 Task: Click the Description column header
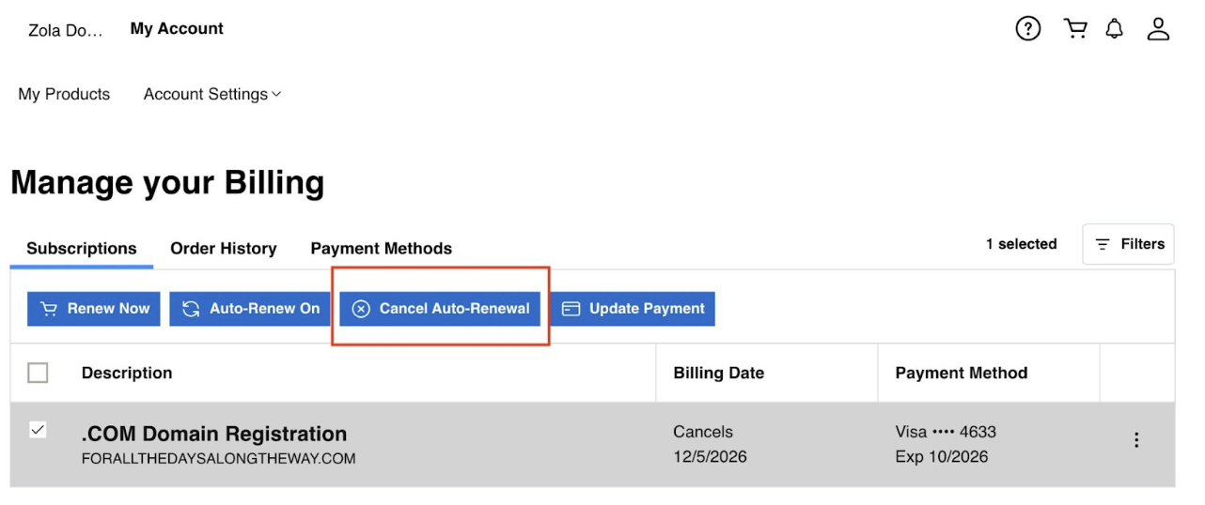pos(127,373)
